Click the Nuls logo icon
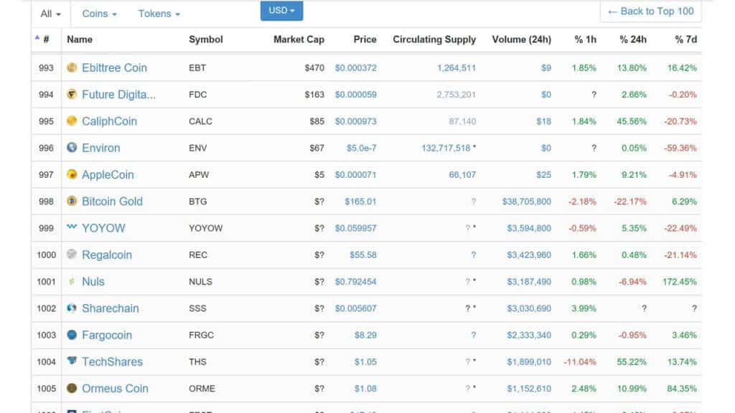Screen dimensions: 735x413 pyautogui.click(x=72, y=281)
